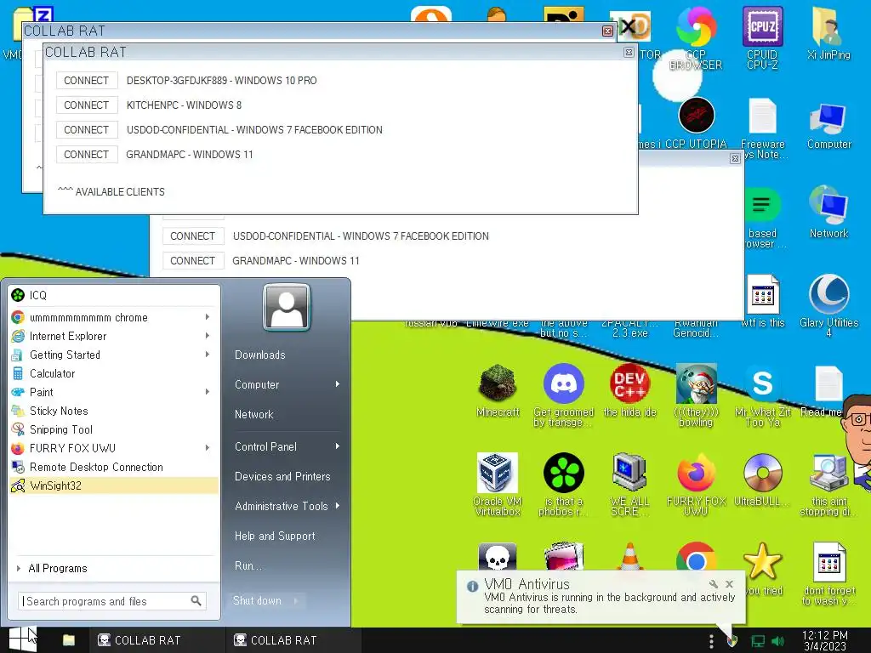Screen dimensions: 871x653
Task: Expand FURRY FOX UWU start menu arrow
Action: pos(208,447)
